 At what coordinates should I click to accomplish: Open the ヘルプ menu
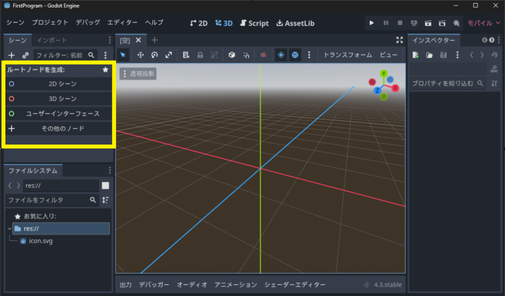coord(154,23)
